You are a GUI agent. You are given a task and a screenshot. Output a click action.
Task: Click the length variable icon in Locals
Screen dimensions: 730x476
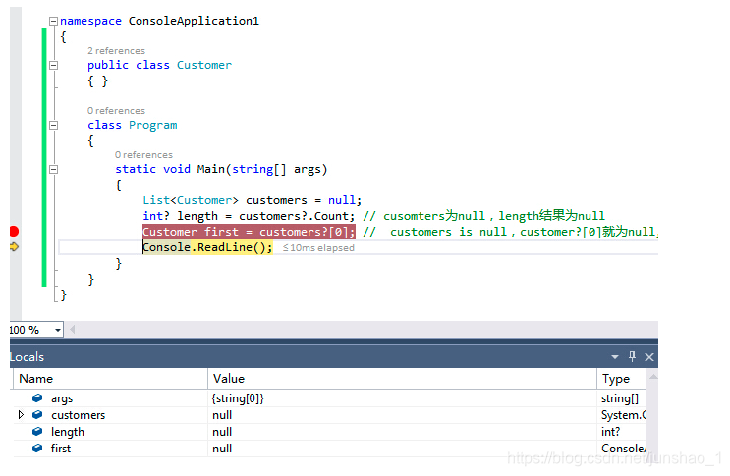pyautogui.click(x=37, y=432)
